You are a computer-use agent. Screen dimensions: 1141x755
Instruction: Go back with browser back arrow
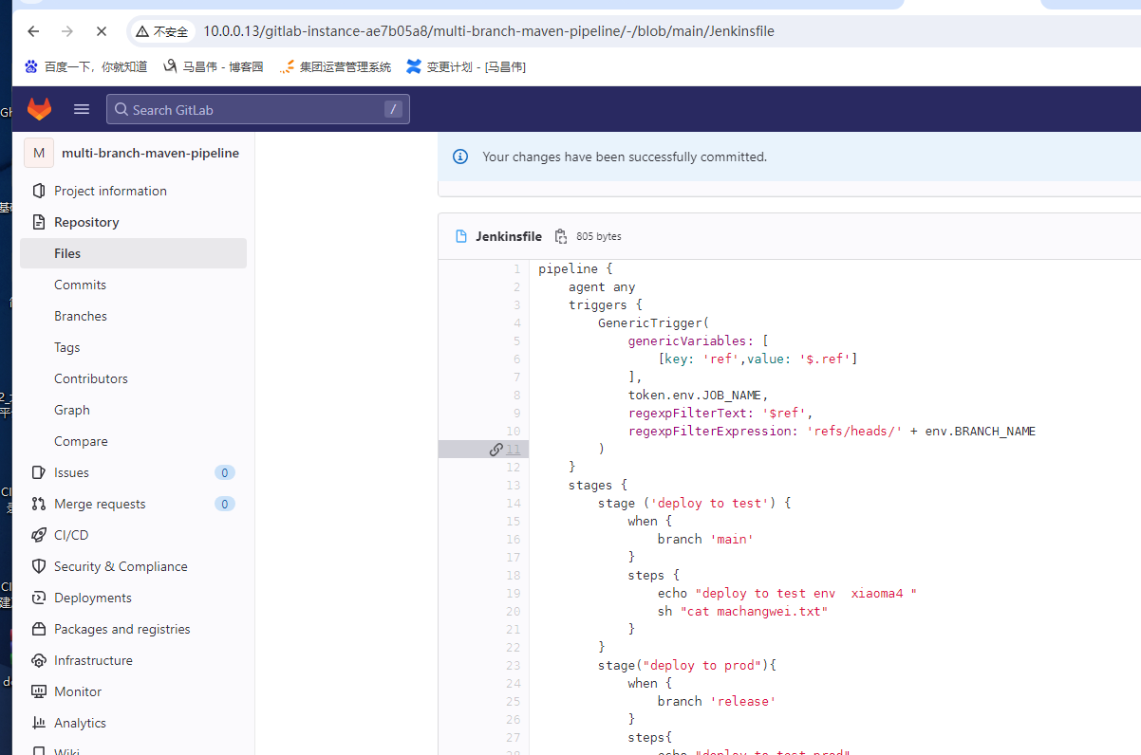[33, 31]
